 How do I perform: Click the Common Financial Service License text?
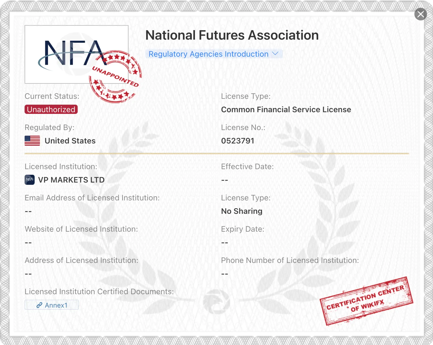pyautogui.click(x=286, y=110)
